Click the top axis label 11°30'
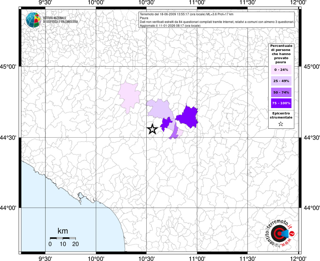Screen dimensions: 320x261 click(248, 3)
